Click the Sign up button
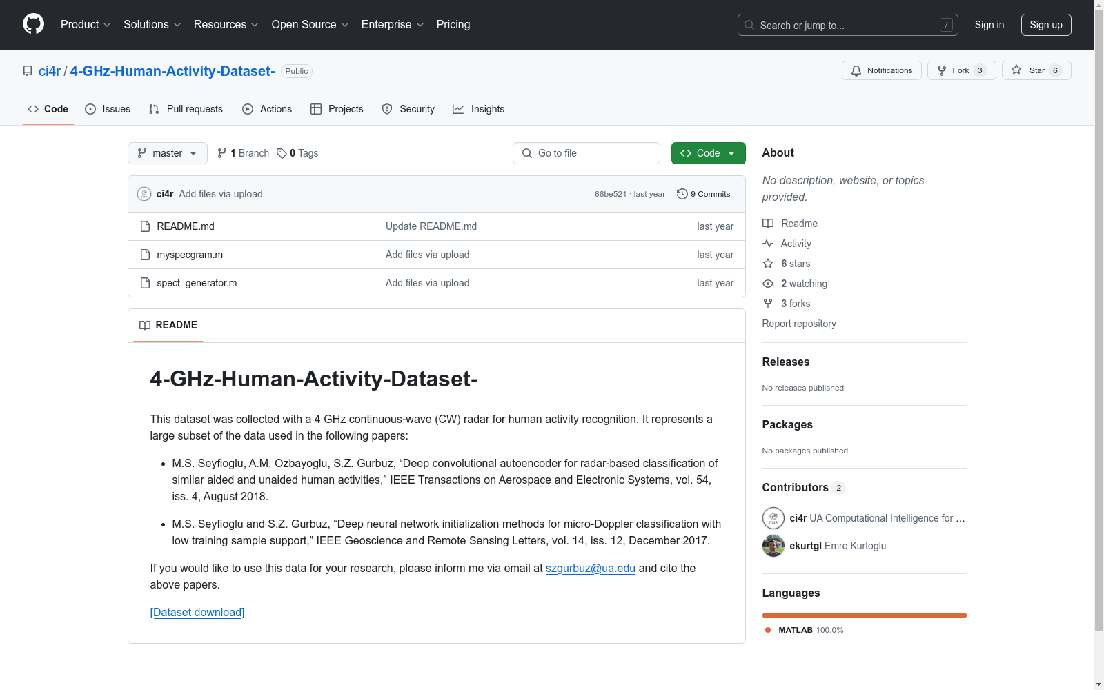1104x690 pixels. [1046, 25]
